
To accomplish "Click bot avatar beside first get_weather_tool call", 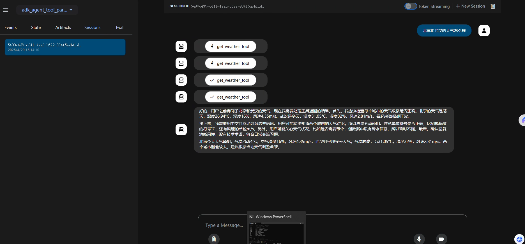I will 181,46.
